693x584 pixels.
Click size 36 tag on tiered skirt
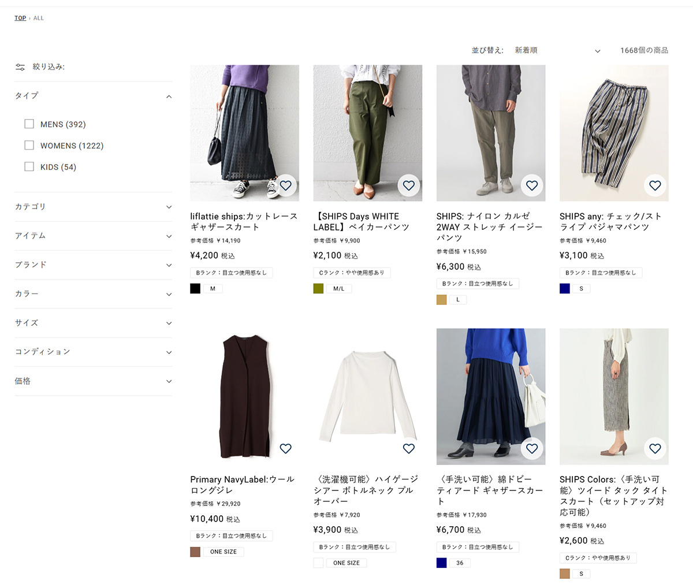pyautogui.click(x=460, y=563)
